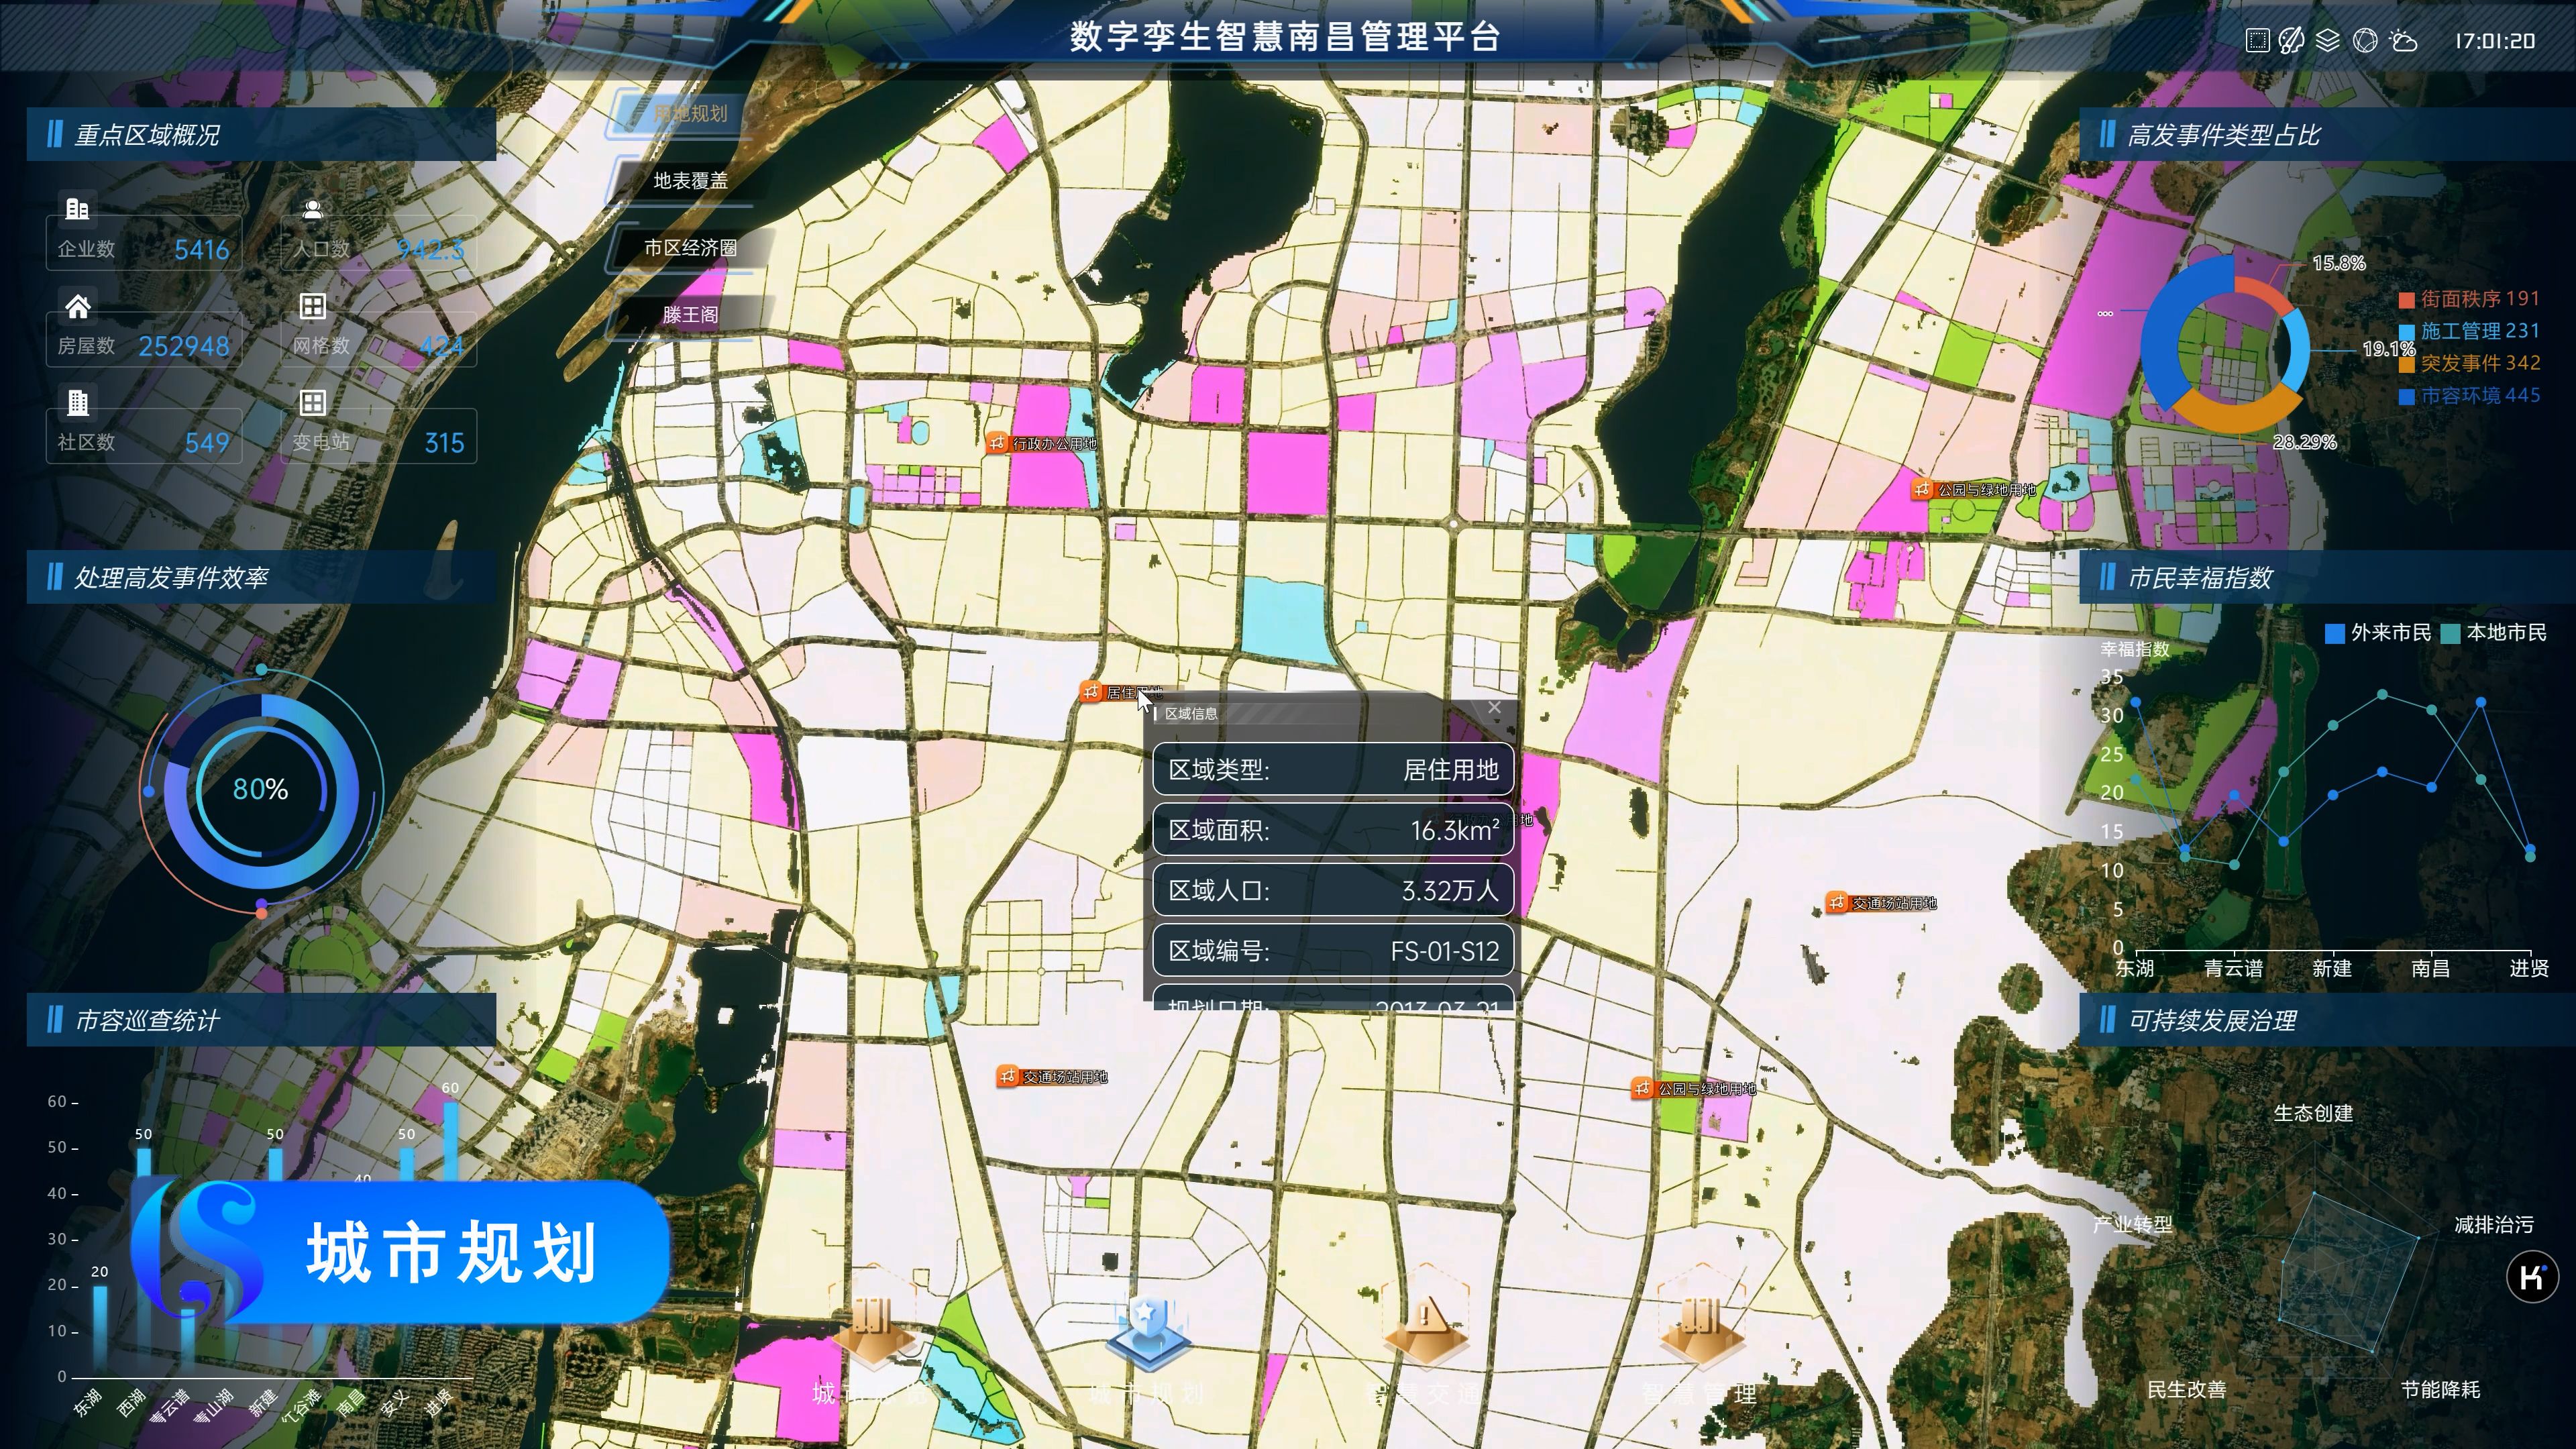Viewport: 2576px width, 1449px height.
Task: Close the 区域信息 popup
Action: [x=1494, y=708]
